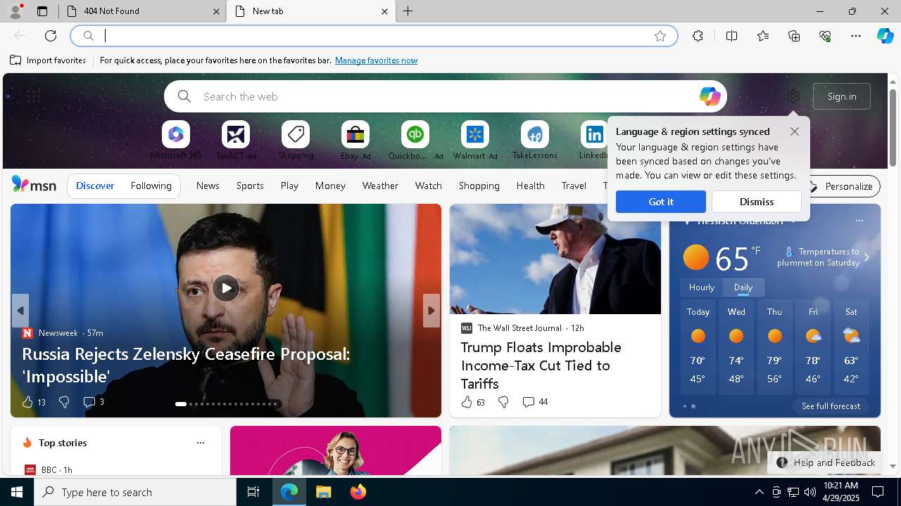Launch Firefox from taskbar

click(358, 492)
